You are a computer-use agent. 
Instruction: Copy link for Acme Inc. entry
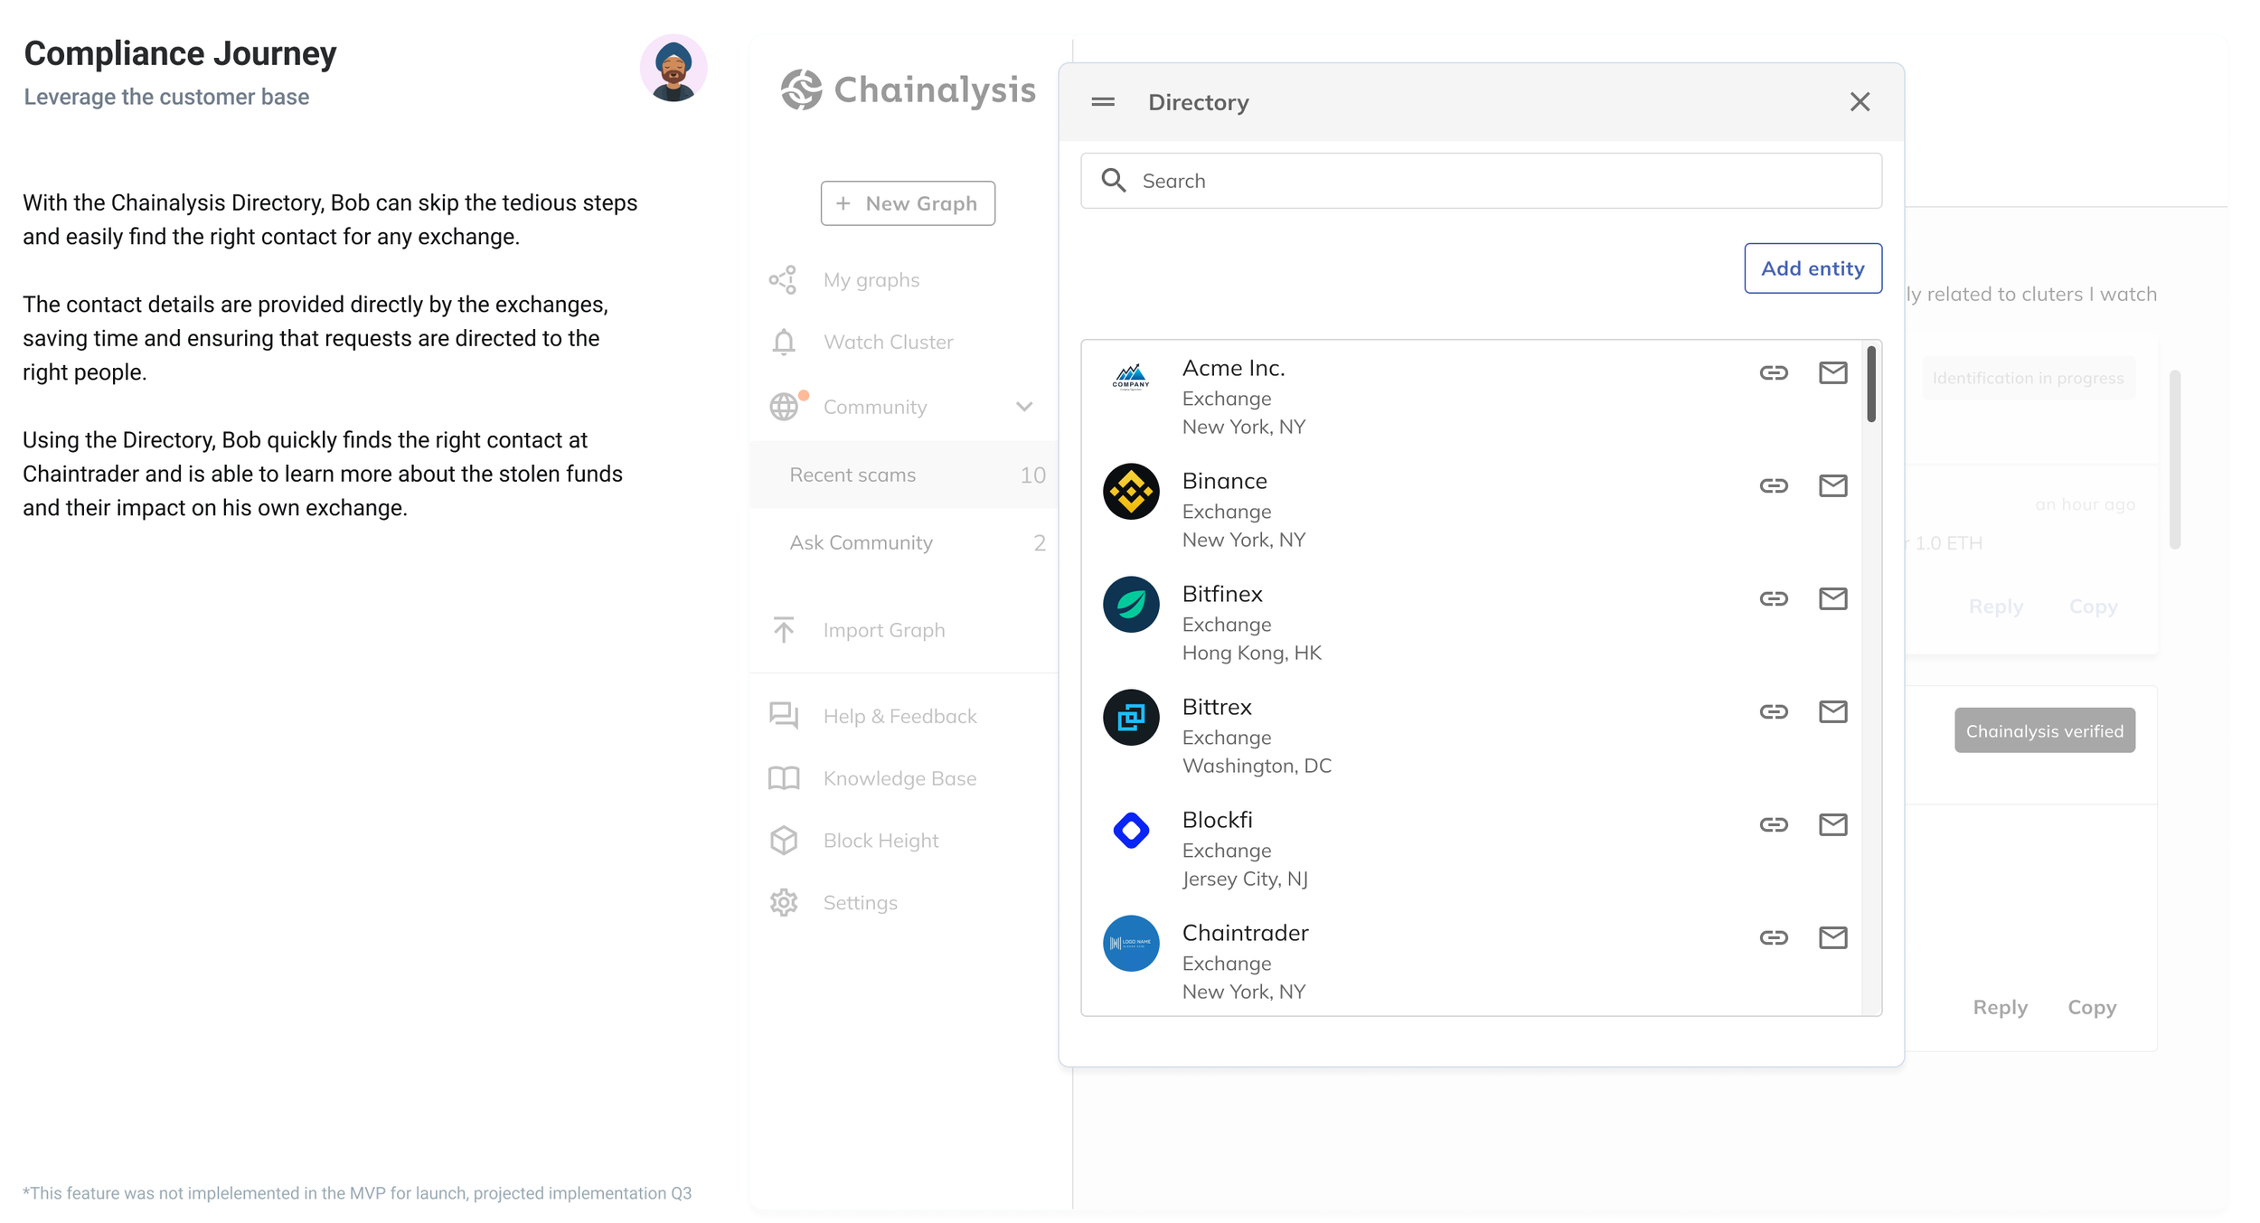coord(1773,372)
